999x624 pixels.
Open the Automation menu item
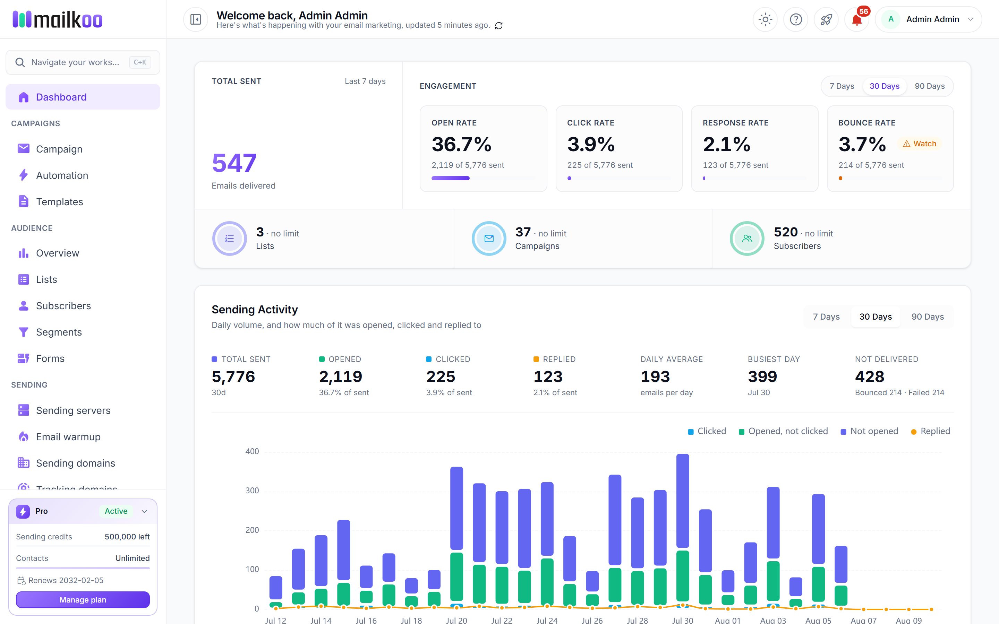[83, 175]
